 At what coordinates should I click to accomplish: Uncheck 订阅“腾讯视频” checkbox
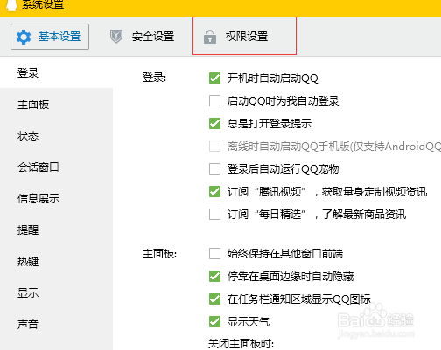pyautogui.click(x=214, y=191)
